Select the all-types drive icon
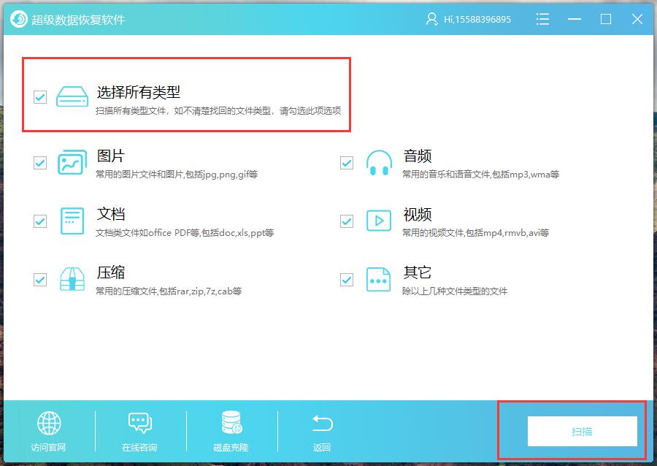Viewport: 657px width, 466px height. point(72,95)
